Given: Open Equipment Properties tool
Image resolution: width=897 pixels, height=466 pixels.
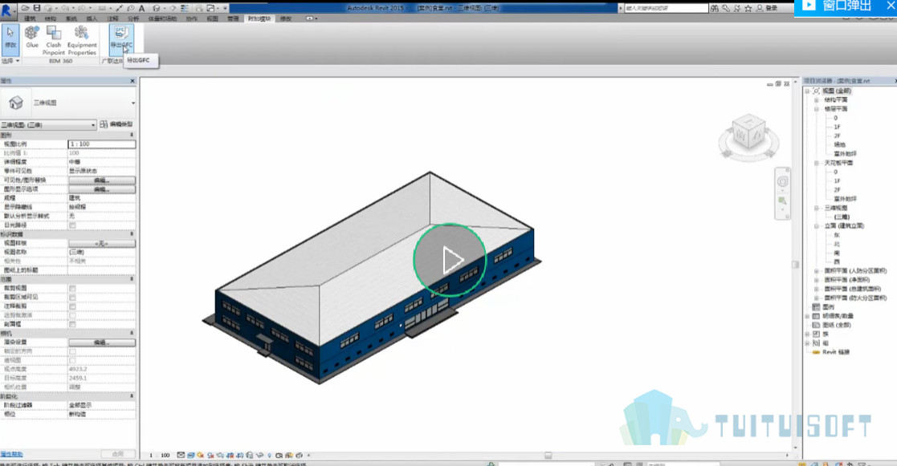Looking at the screenshot, I should coord(82,40).
